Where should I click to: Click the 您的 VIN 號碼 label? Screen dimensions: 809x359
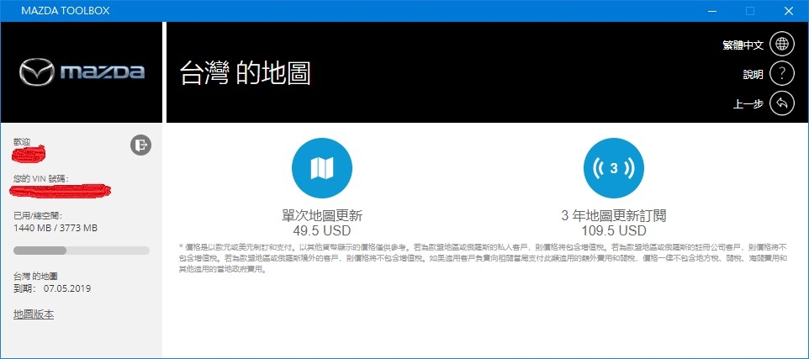pyautogui.click(x=41, y=178)
